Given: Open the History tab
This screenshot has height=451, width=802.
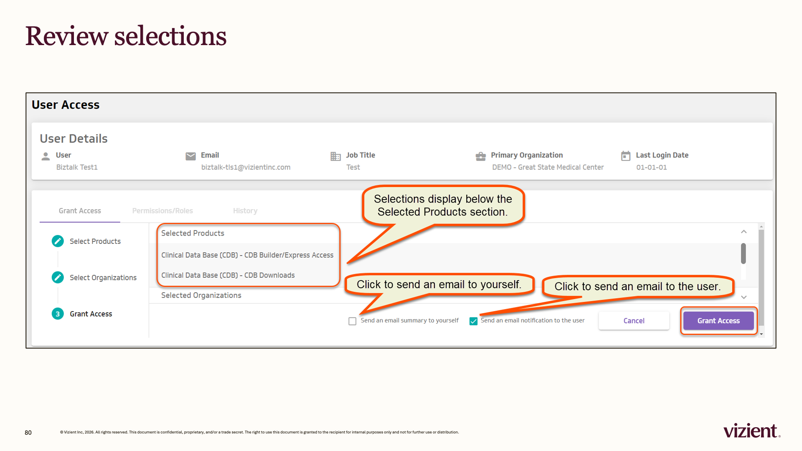Looking at the screenshot, I should click(x=245, y=211).
